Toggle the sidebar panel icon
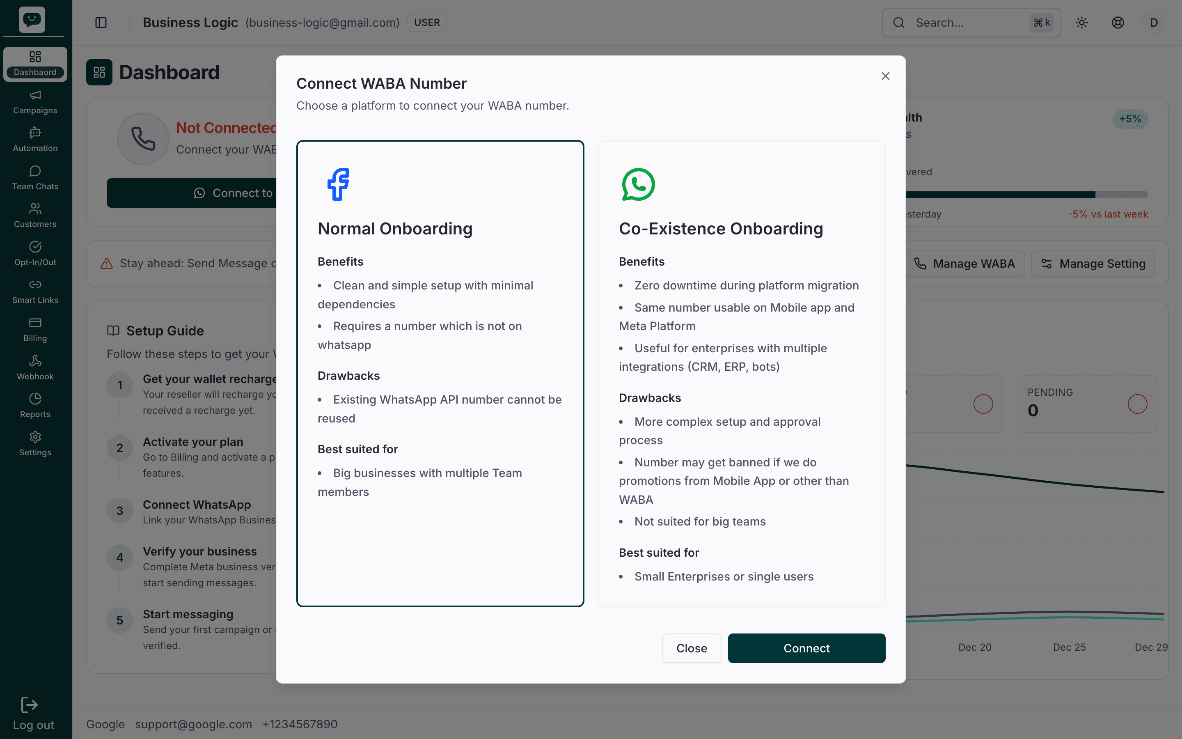Screen dimensions: 1182x739 click(101, 23)
